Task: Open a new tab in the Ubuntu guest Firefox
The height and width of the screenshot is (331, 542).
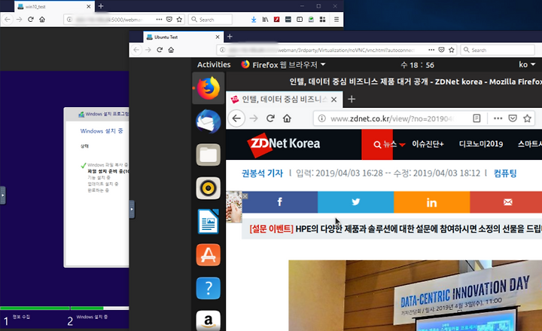Action: (352, 100)
